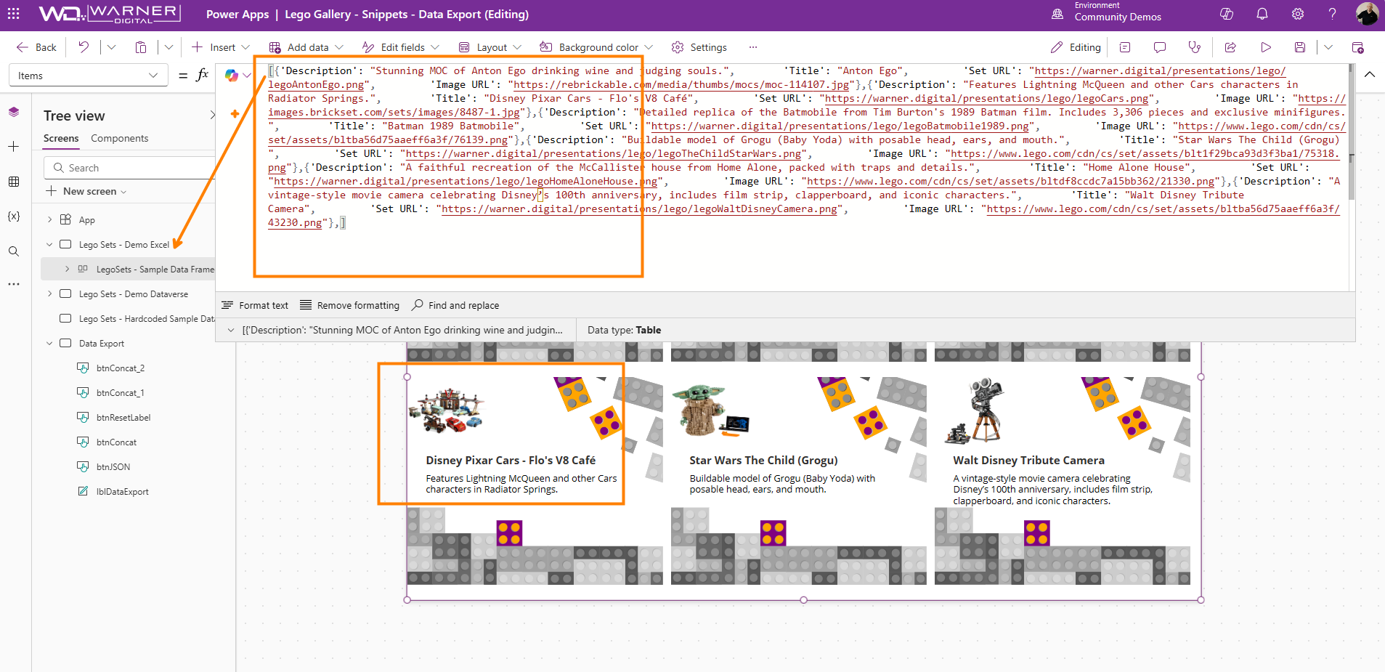Collapse the Lego Sets - Demo Excel node
Screen dimensions: 1385x672
click(x=49, y=244)
